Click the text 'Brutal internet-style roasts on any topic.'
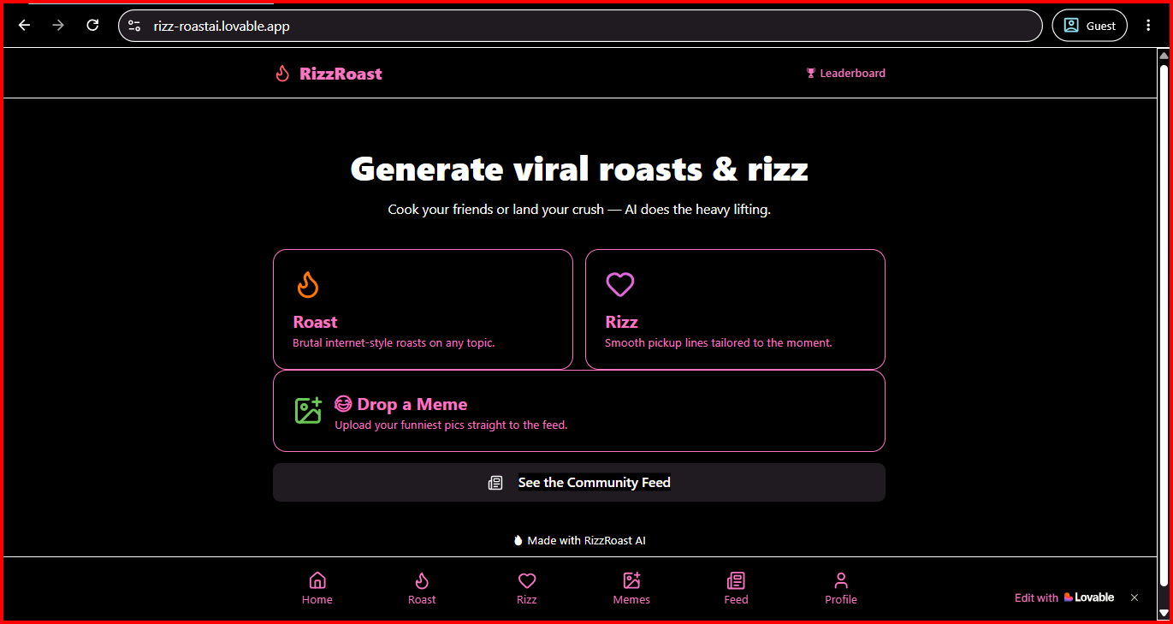 pyautogui.click(x=394, y=343)
